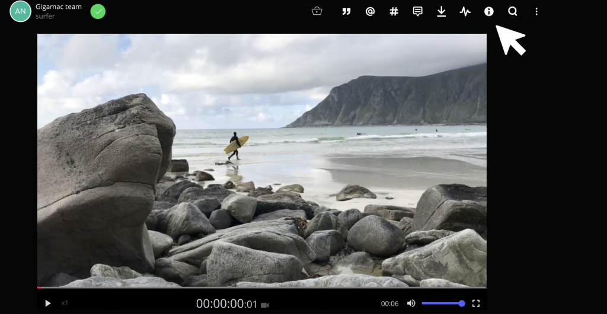Click the video progress bar
Image resolution: width=607 pixels, height=314 pixels.
(x=261, y=287)
